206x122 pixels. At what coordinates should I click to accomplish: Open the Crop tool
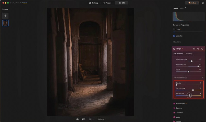click(177, 29)
